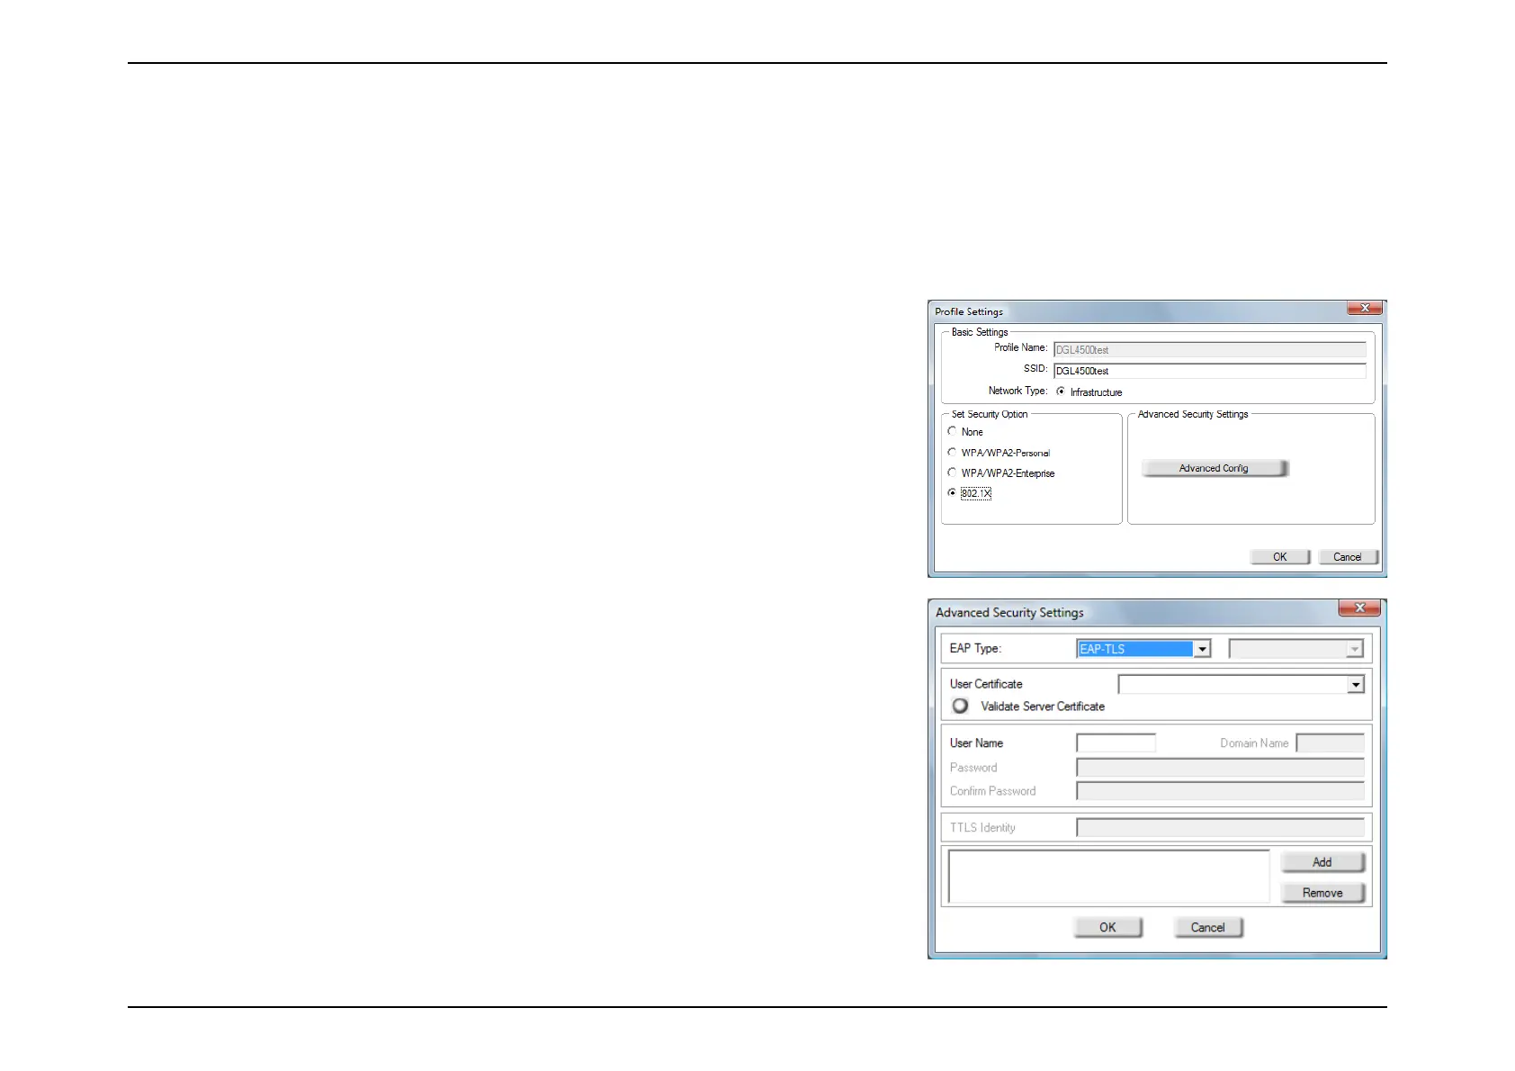Confirm Profile Settings with OK
Image resolution: width=1515 pixels, height=1071 pixels.
pos(1280,557)
